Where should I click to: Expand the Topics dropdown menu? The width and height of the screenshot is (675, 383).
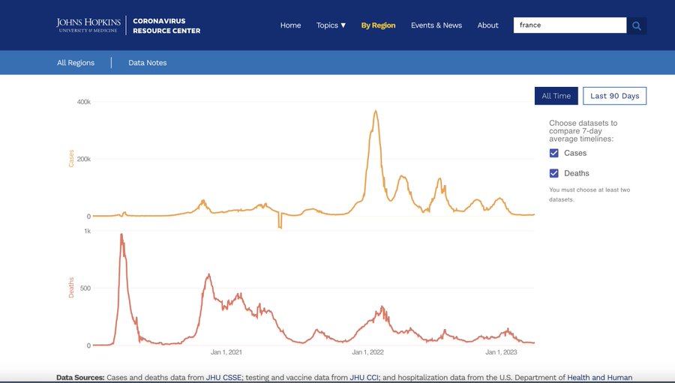[x=331, y=25]
